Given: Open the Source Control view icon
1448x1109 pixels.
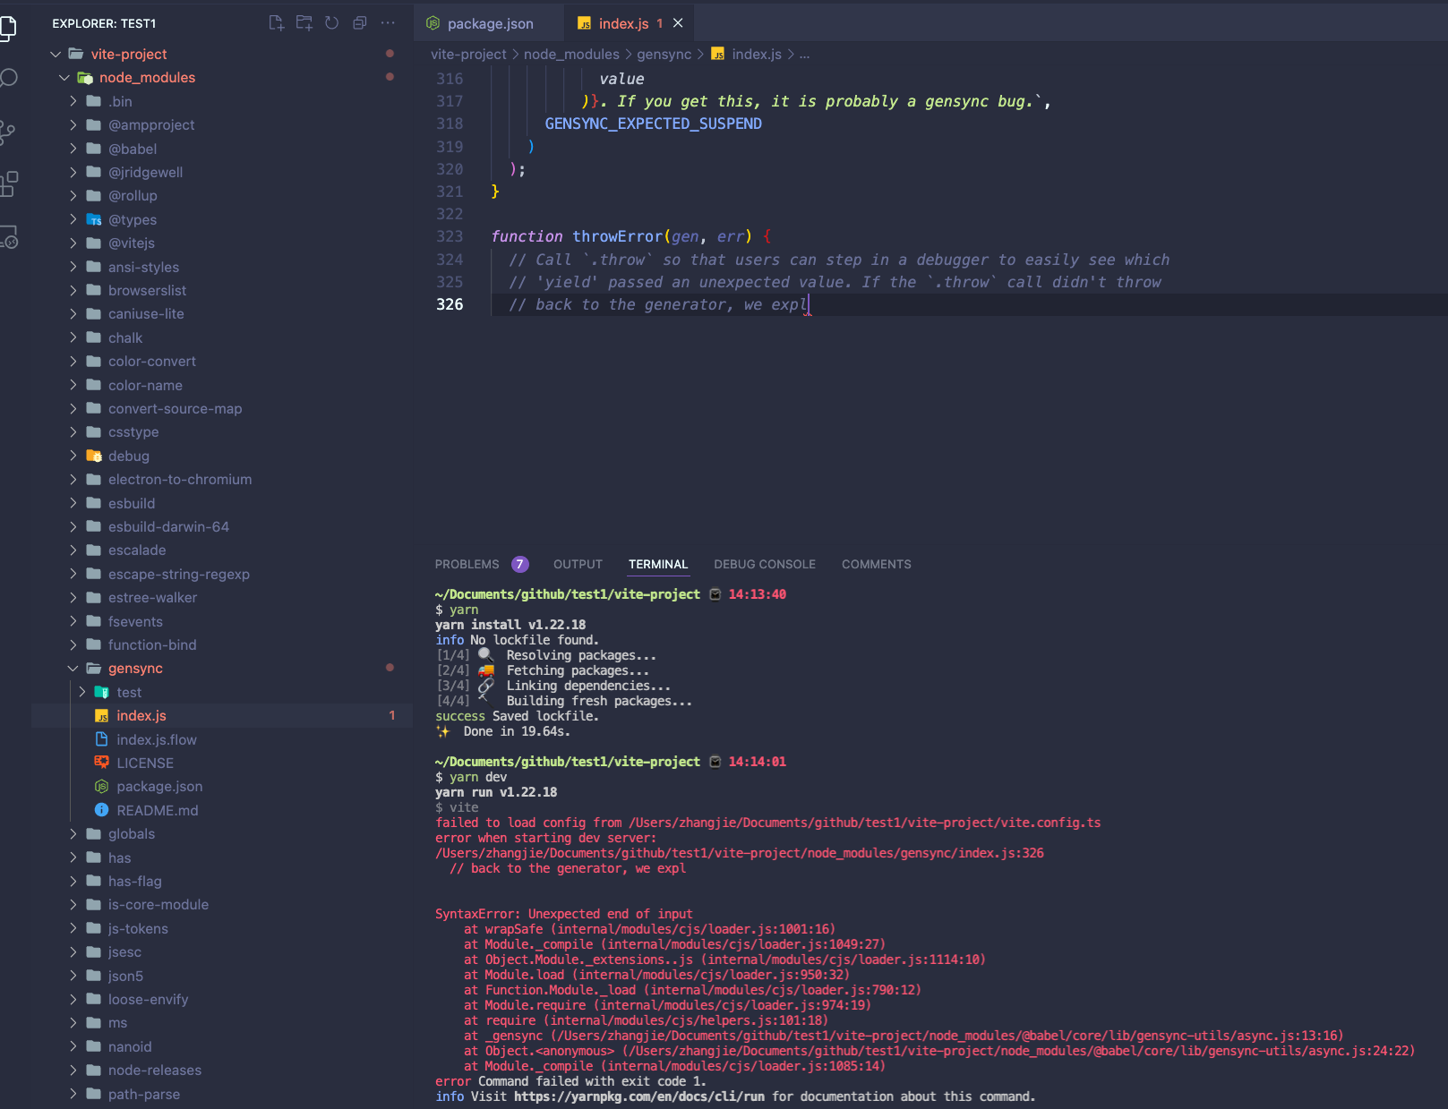Looking at the screenshot, I should point(7,132).
